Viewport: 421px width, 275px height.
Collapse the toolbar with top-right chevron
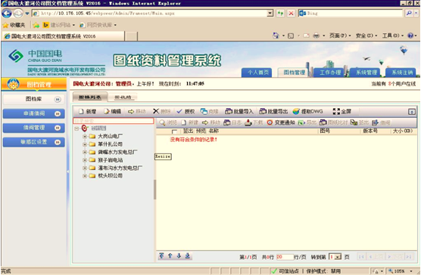(x=412, y=112)
